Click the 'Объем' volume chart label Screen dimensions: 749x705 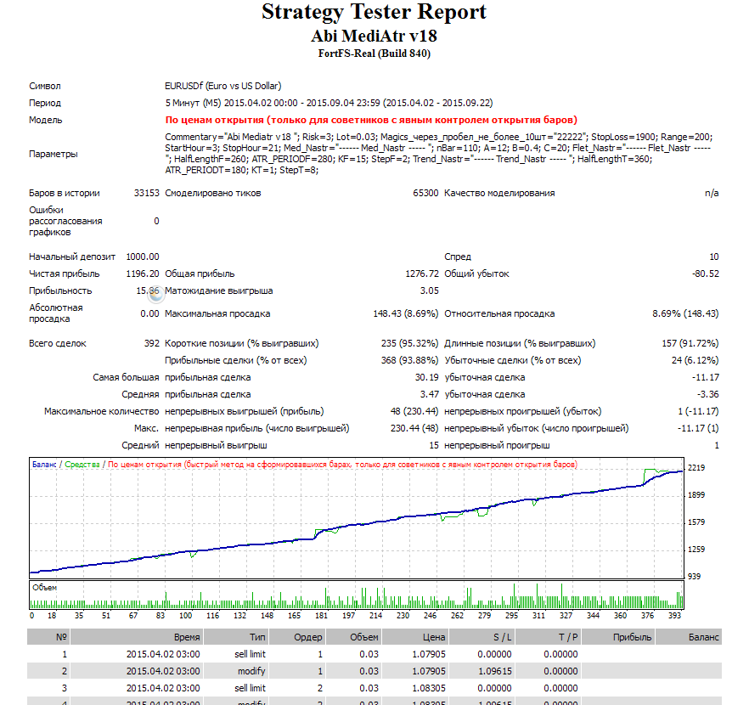[44, 588]
